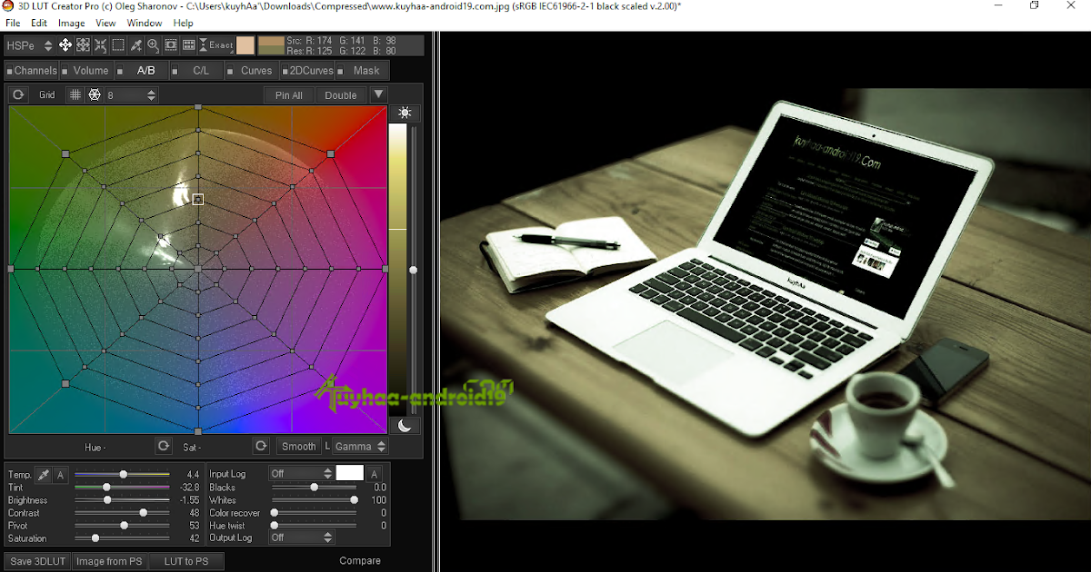Click the Whites slider handle

[x=354, y=500]
